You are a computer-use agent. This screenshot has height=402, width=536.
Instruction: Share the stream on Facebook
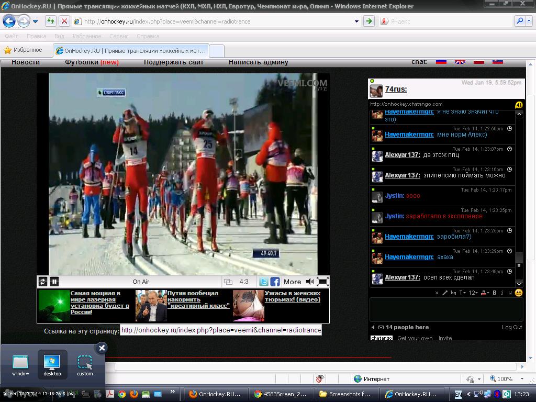[275, 282]
